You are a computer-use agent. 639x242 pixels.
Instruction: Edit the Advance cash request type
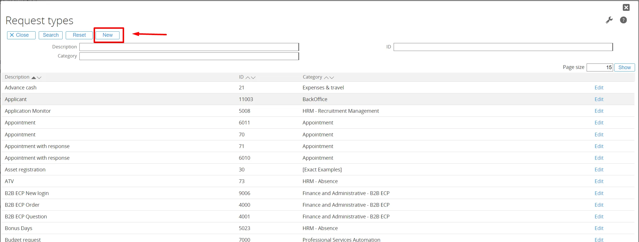click(x=599, y=88)
